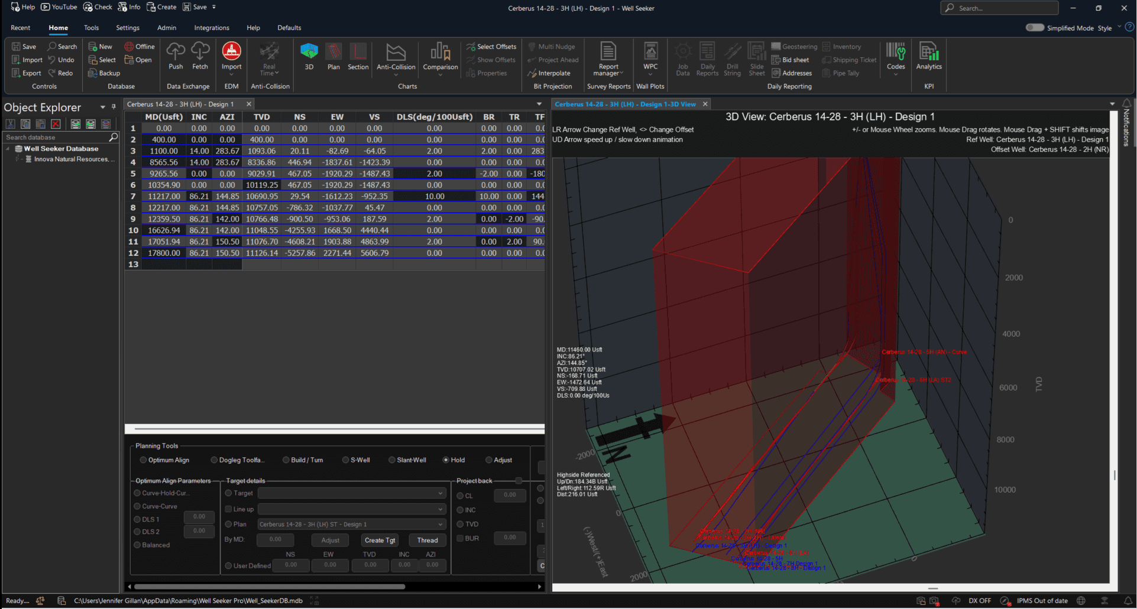Click the Help circle icon near Style
The image size is (1137, 609).
tap(1129, 27)
